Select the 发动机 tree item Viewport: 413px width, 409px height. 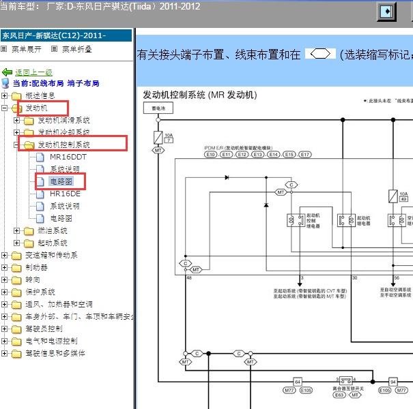36,108
